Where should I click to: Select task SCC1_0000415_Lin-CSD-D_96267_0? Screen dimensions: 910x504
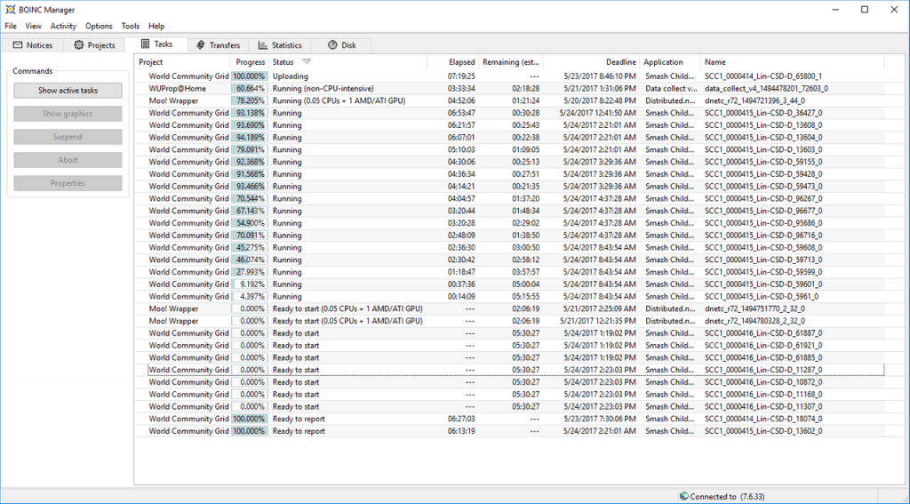tap(509, 198)
